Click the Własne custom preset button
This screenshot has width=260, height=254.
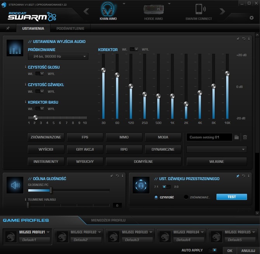[217, 162]
